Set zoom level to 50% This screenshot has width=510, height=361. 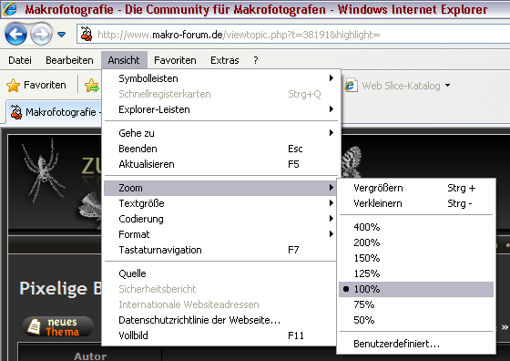416,320
